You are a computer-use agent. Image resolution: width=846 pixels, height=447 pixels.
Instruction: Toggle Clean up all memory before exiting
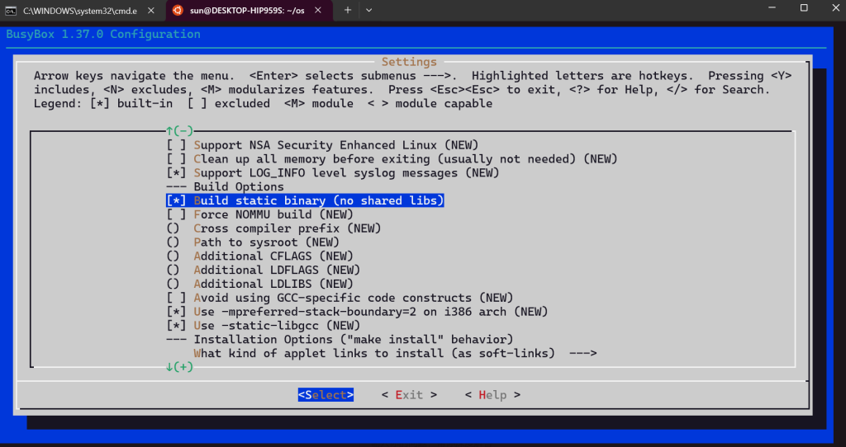[175, 159]
